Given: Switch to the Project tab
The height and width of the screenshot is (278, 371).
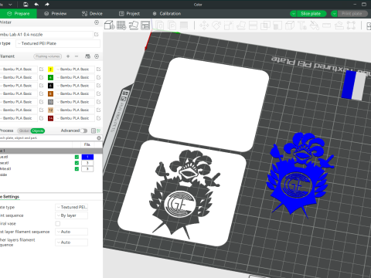Looking at the screenshot, I should 129,14.
